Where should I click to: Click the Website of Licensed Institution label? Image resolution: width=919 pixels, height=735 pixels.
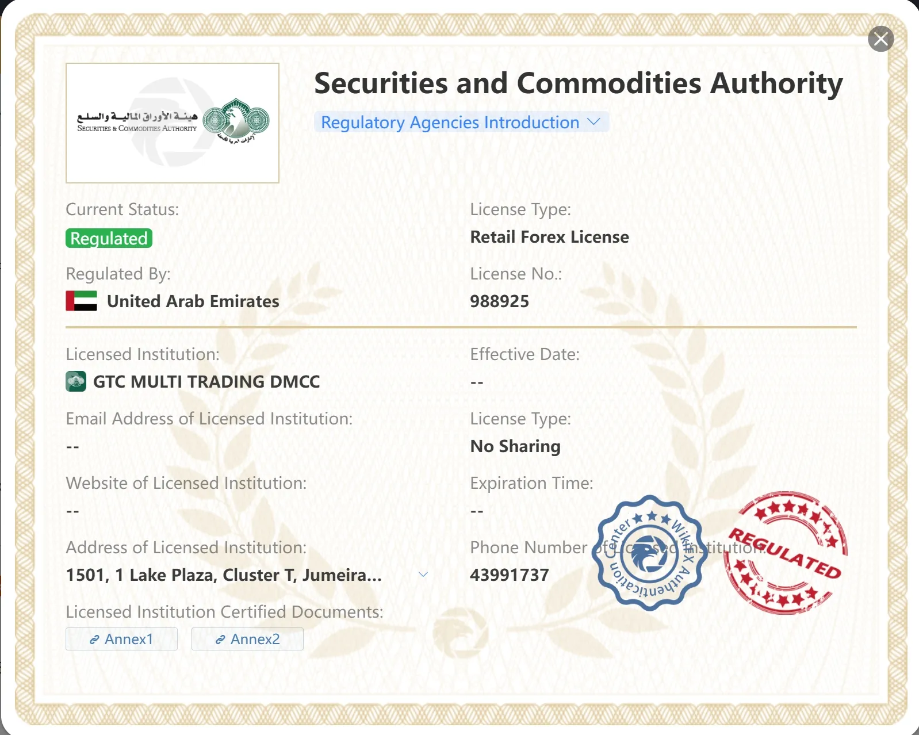point(186,483)
